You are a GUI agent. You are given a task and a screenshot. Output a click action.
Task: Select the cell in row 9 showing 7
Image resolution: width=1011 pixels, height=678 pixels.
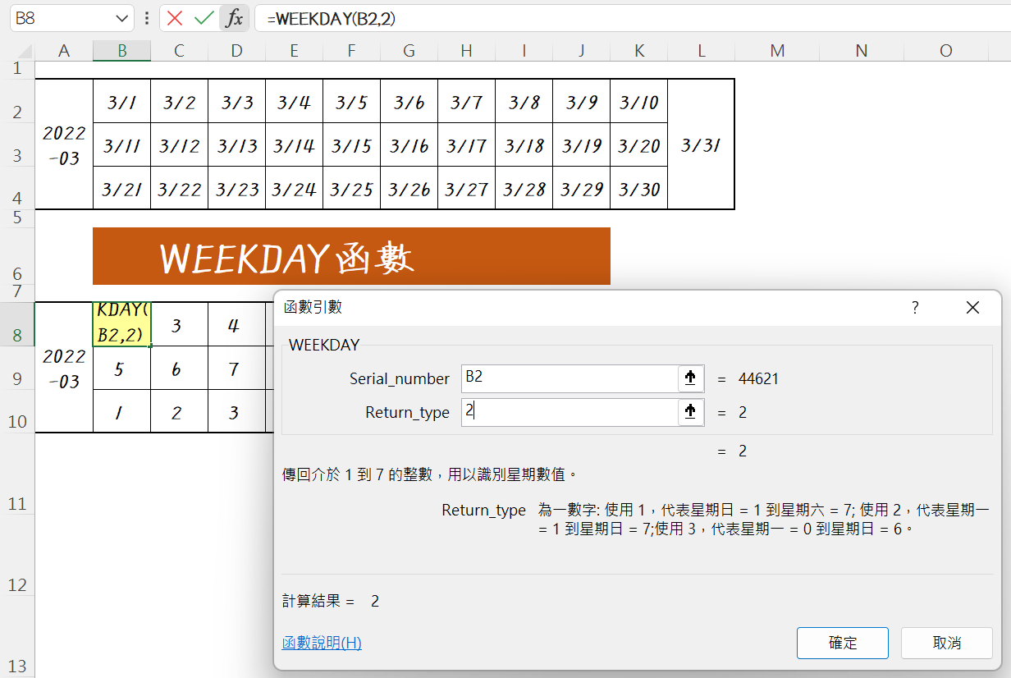click(237, 369)
